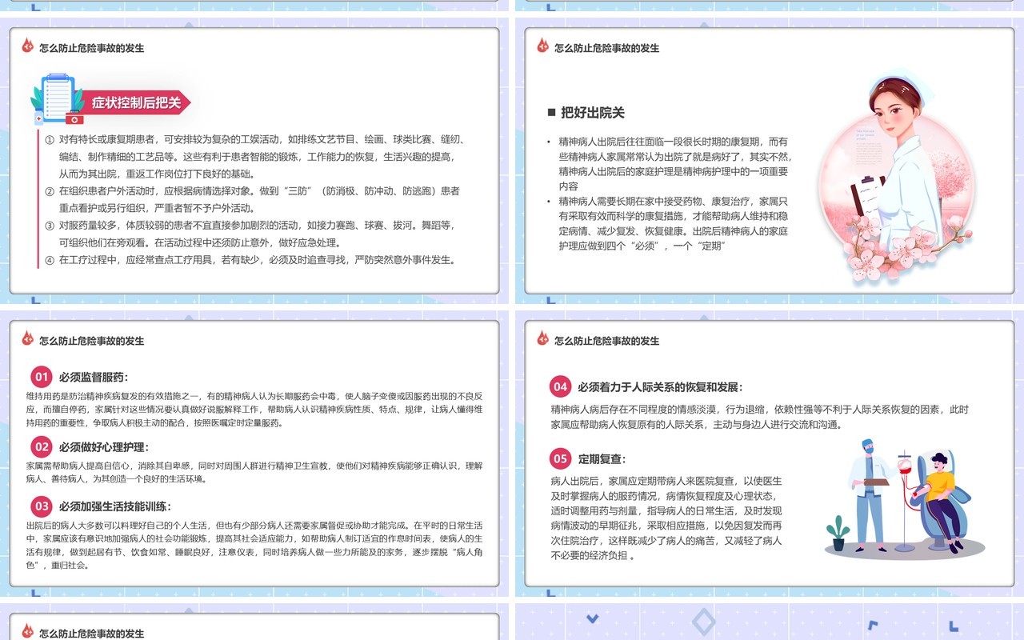Click the 01 number badge

tap(42, 377)
